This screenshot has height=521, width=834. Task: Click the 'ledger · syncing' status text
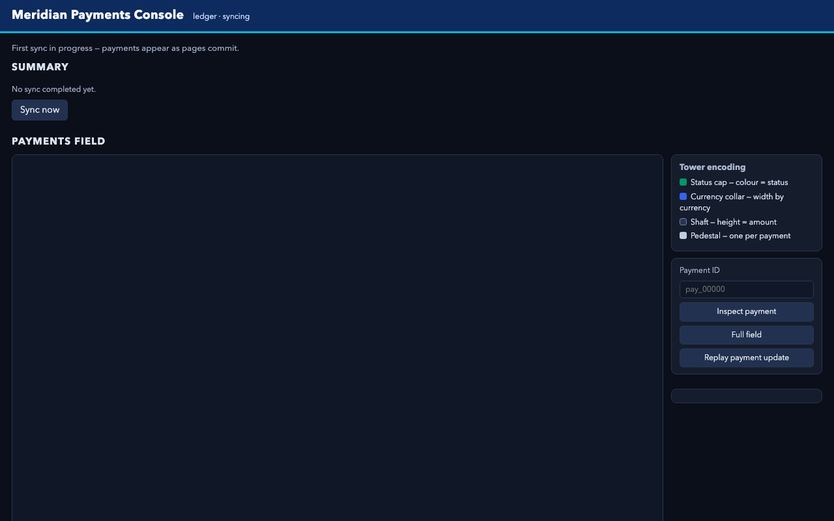point(221,16)
